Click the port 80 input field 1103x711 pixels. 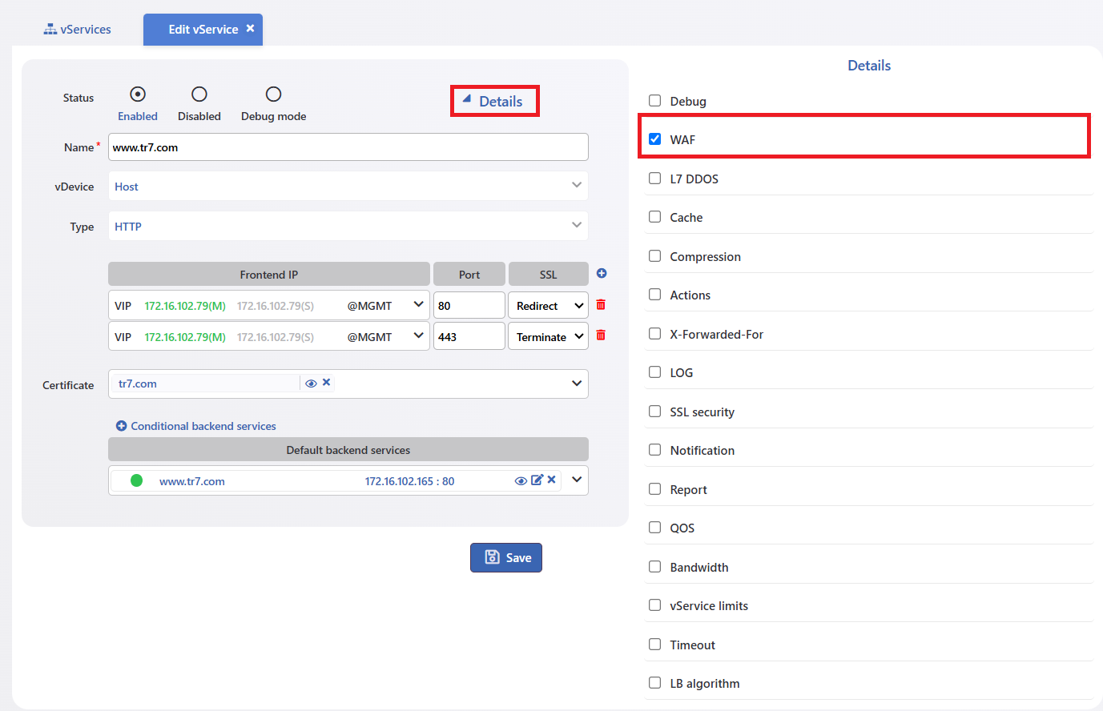(x=469, y=305)
